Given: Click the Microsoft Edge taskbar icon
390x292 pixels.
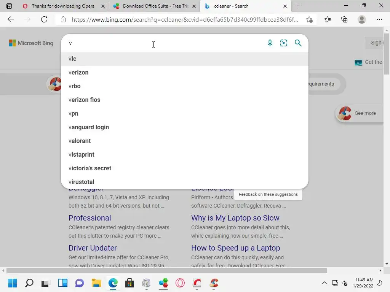Looking at the screenshot, I should tap(113, 283).
